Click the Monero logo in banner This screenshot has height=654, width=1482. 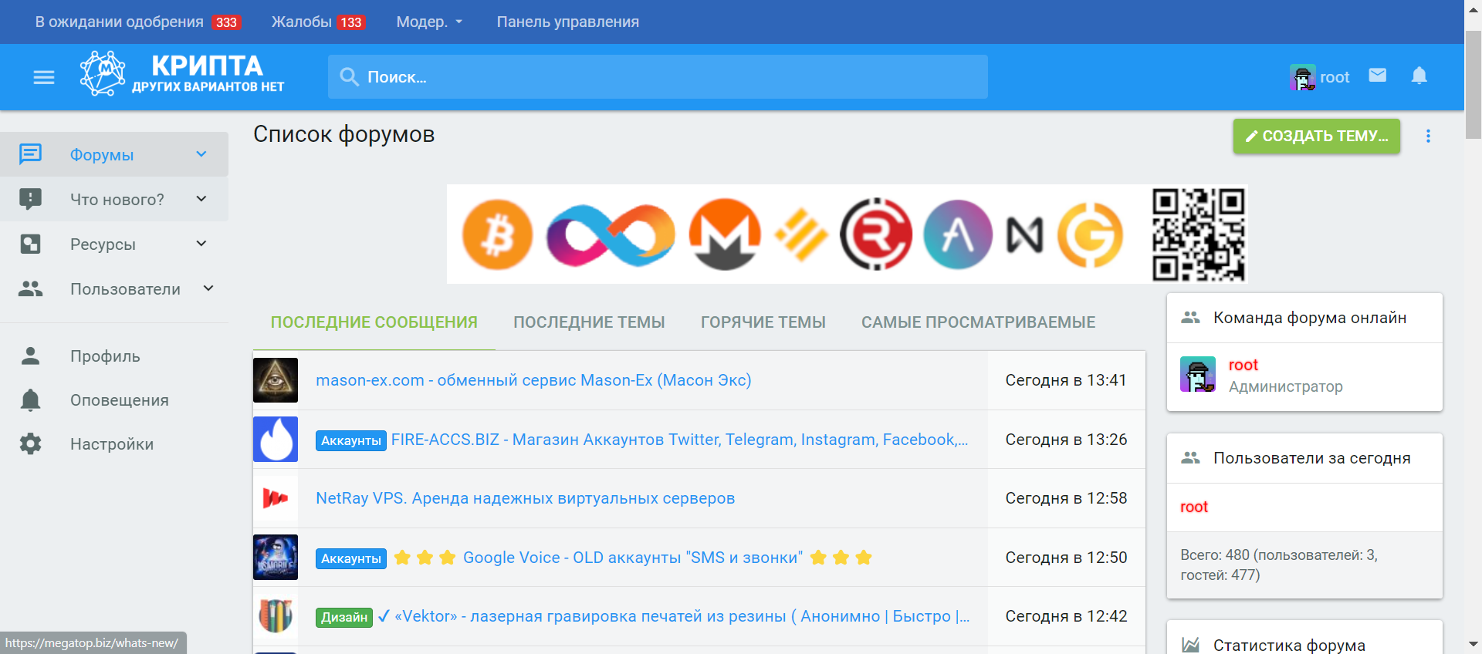724,234
